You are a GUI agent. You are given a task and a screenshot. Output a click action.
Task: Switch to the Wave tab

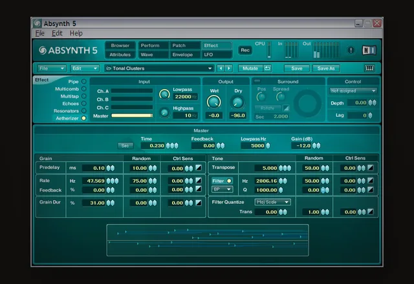click(x=153, y=54)
